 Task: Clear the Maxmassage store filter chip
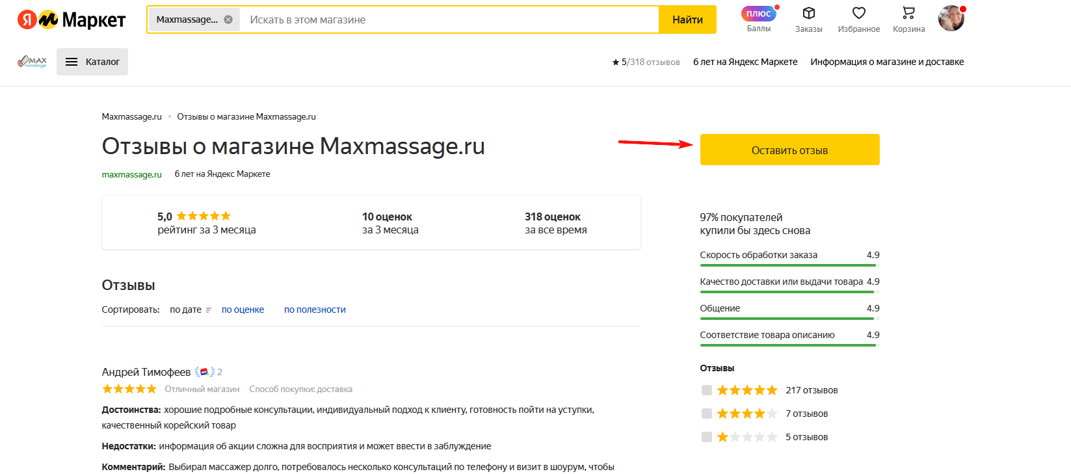coord(228,20)
